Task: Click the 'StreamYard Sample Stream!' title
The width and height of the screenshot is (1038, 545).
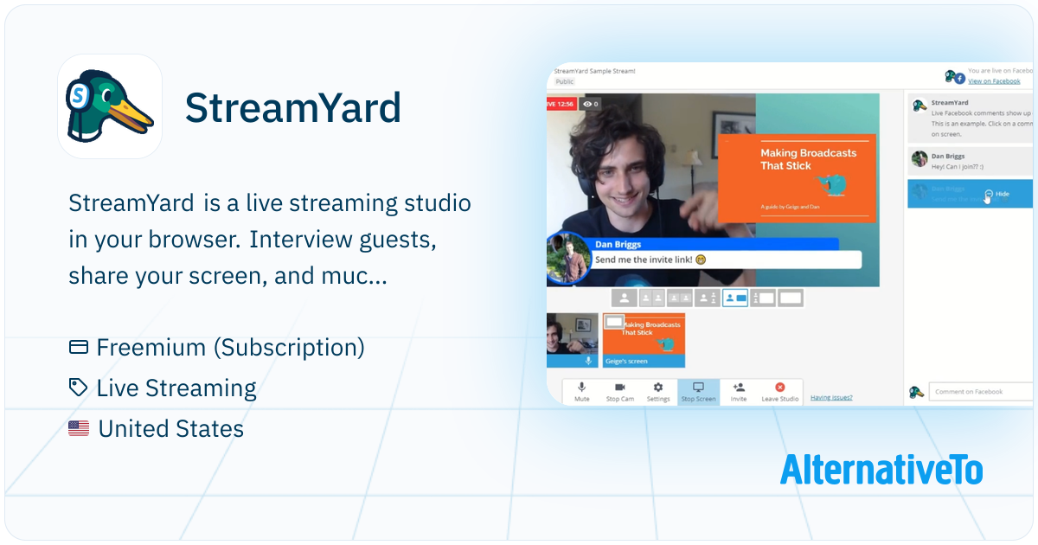Action: pyautogui.click(x=595, y=70)
